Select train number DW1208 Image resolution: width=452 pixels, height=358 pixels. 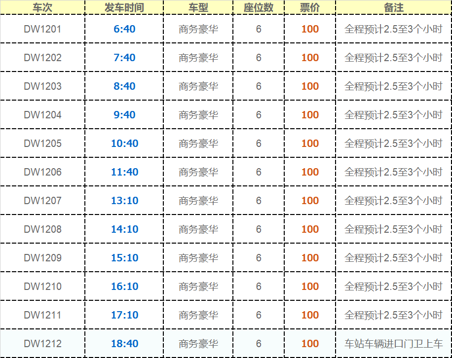pyautogui.click(x=42, y=229)
